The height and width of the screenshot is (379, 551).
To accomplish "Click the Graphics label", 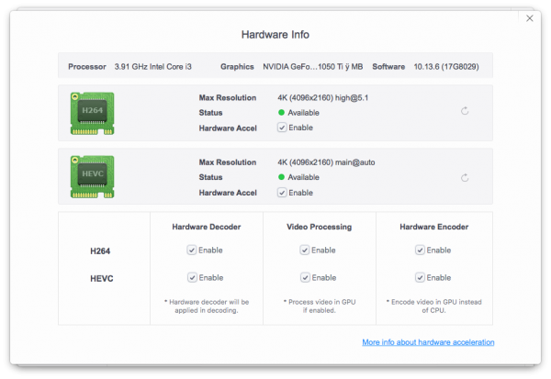I will [x=237, y=67].
